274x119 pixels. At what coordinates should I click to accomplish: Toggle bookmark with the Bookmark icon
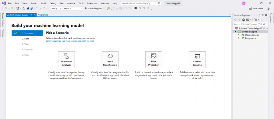[136, 8]
